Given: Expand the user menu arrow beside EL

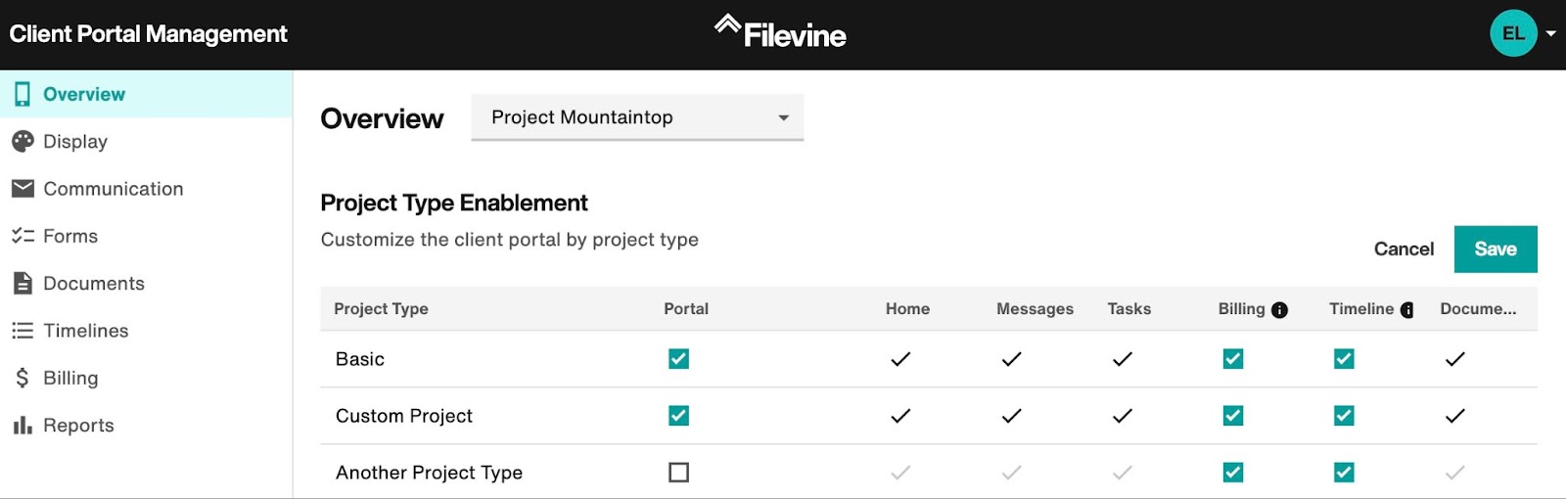Looking at the screenshot, I should 1550,34.
